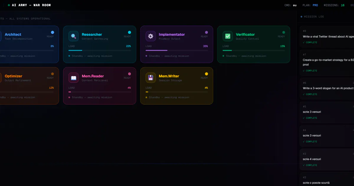Click the Mem.Reader pink status dot
Image resolution: width=354 pixels, height=186 pixels.
(130, 74)
